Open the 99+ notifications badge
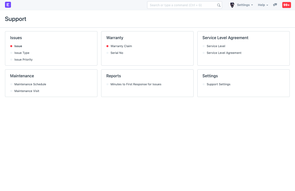This screenshot has height=191, width=295. 286,5
